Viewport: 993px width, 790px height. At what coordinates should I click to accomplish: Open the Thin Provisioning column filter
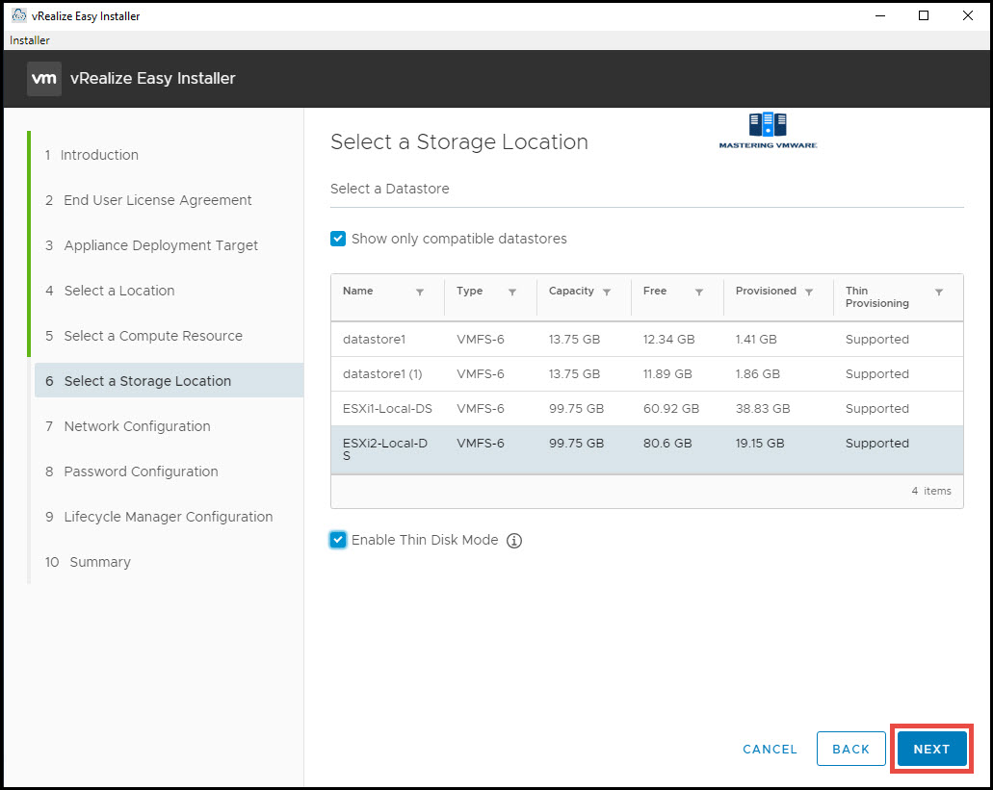click(x=939, y=291)
